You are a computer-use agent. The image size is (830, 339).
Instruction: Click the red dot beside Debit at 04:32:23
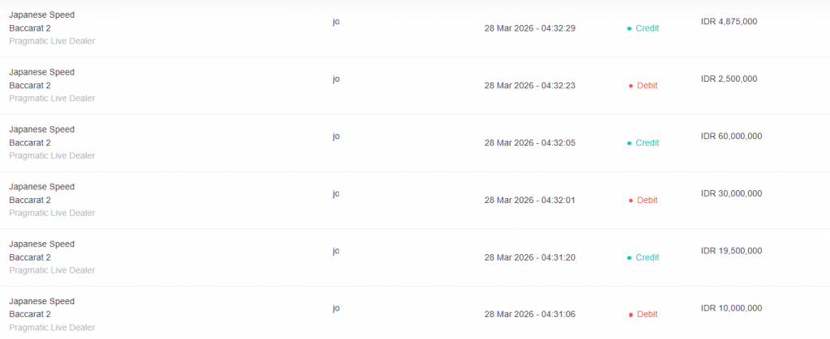pyautogui.click(x=630, y=86)
